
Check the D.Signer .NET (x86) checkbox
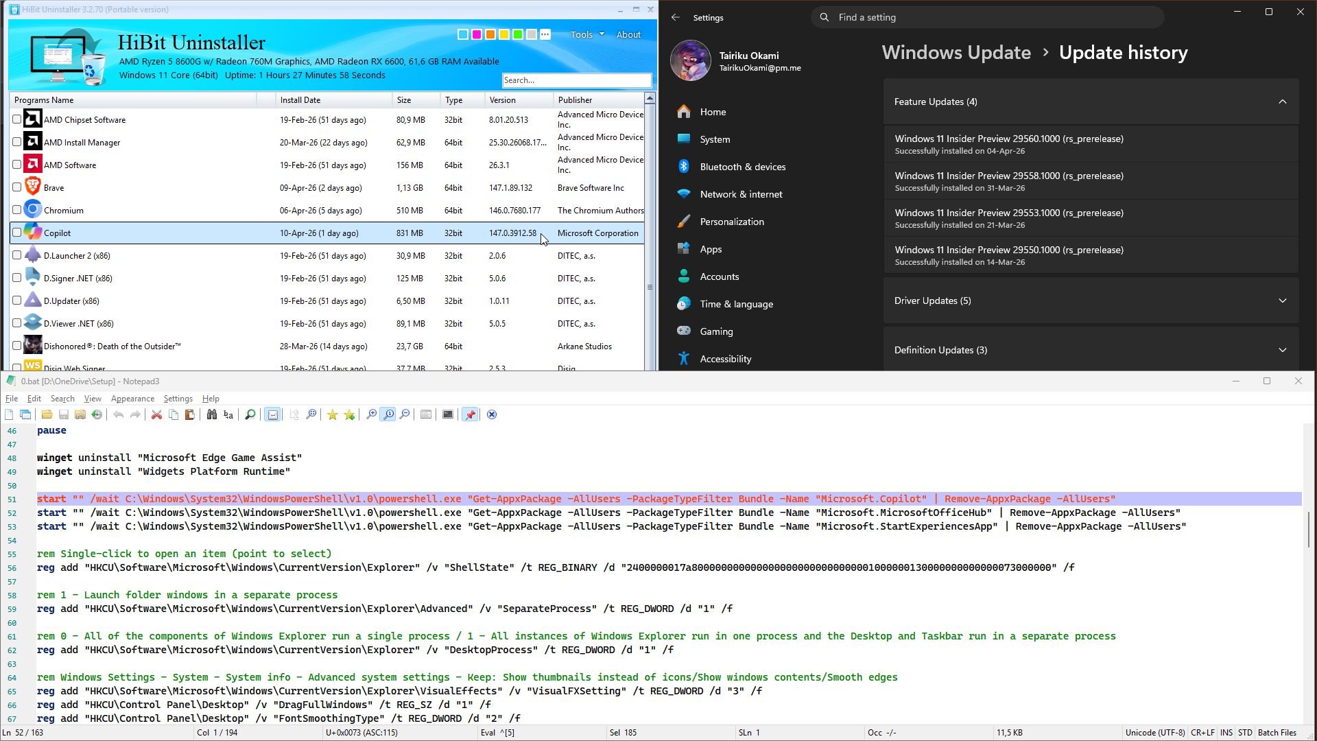pos(17,278)
